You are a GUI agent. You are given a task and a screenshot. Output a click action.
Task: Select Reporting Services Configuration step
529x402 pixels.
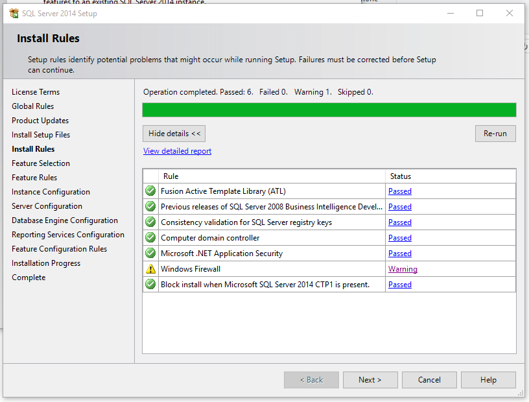point(68,234)
